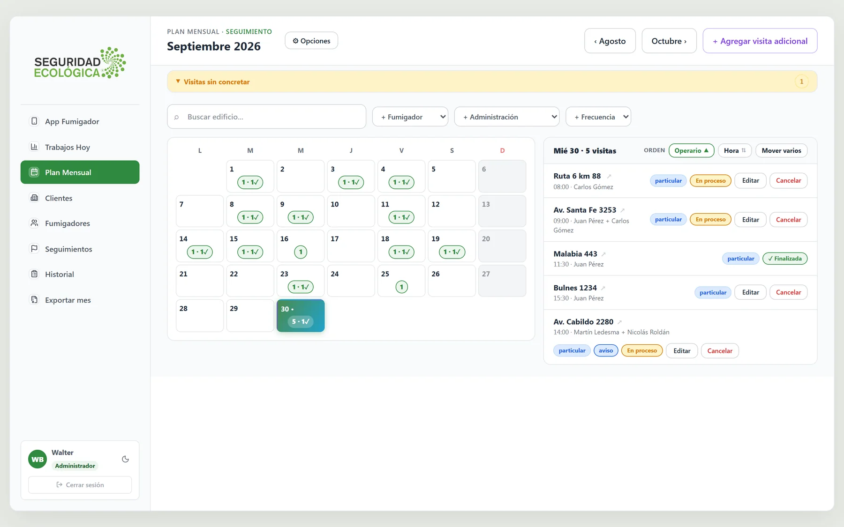Click the Historial clipboard icon
The width and height of the screenshot is (844, 527).
[34, 274]
